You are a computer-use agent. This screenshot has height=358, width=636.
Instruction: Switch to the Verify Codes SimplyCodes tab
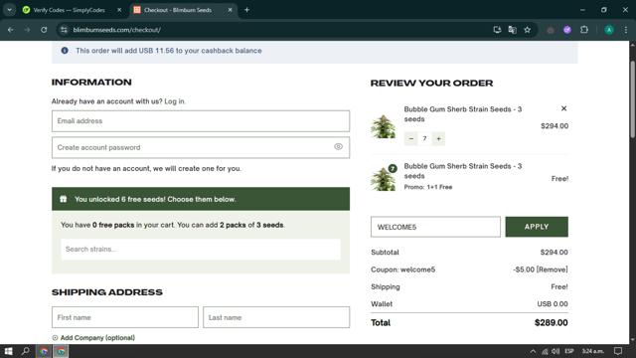69,10
